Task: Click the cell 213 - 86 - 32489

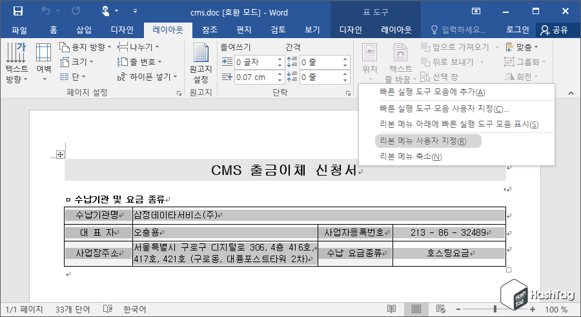Action: point(449,233)
